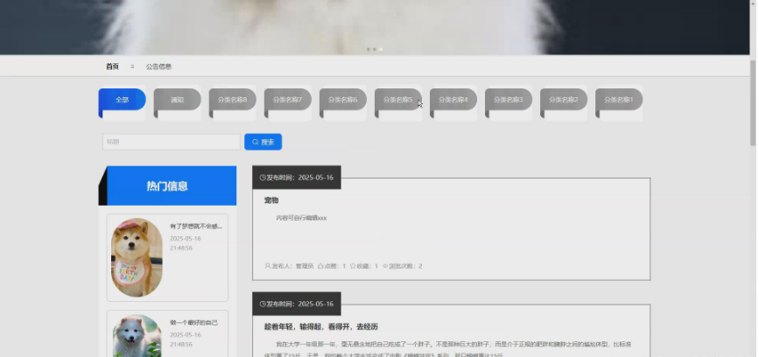Open the 分类名称8 category tab

point(232,100)
